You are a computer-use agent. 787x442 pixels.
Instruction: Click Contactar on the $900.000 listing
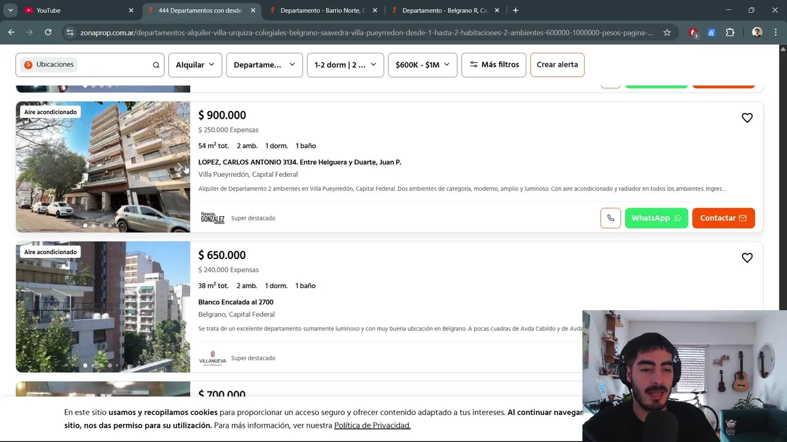tap(723, 218)
